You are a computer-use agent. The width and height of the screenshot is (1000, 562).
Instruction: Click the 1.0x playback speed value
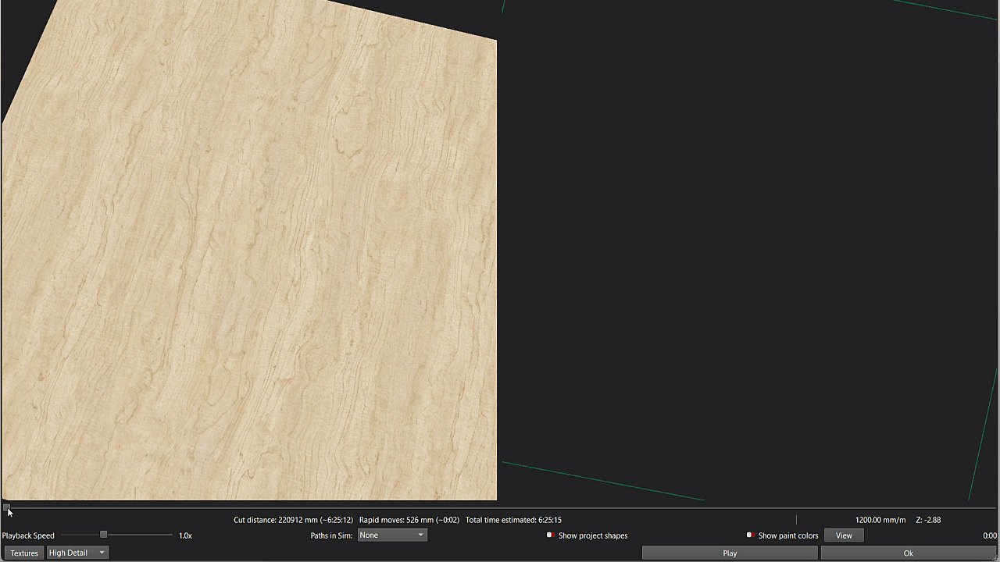tap(185, 535)
